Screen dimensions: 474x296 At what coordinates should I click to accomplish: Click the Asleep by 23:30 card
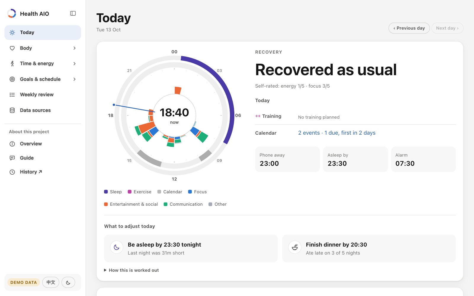point(355,159)
